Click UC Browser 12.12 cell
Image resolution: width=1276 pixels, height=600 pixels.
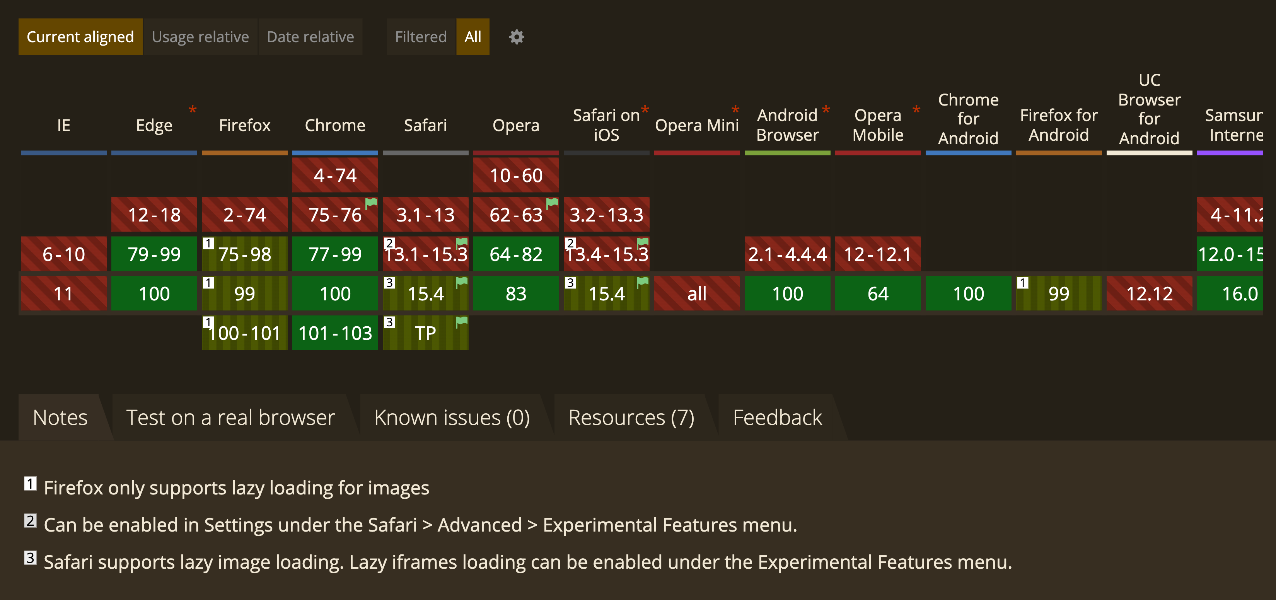(x=1149, y=293)
